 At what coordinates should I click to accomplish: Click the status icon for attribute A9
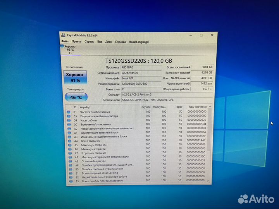pyautogui.click(x=71, y=161)
